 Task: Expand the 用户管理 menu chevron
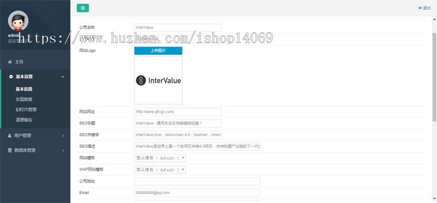point(63,136)
